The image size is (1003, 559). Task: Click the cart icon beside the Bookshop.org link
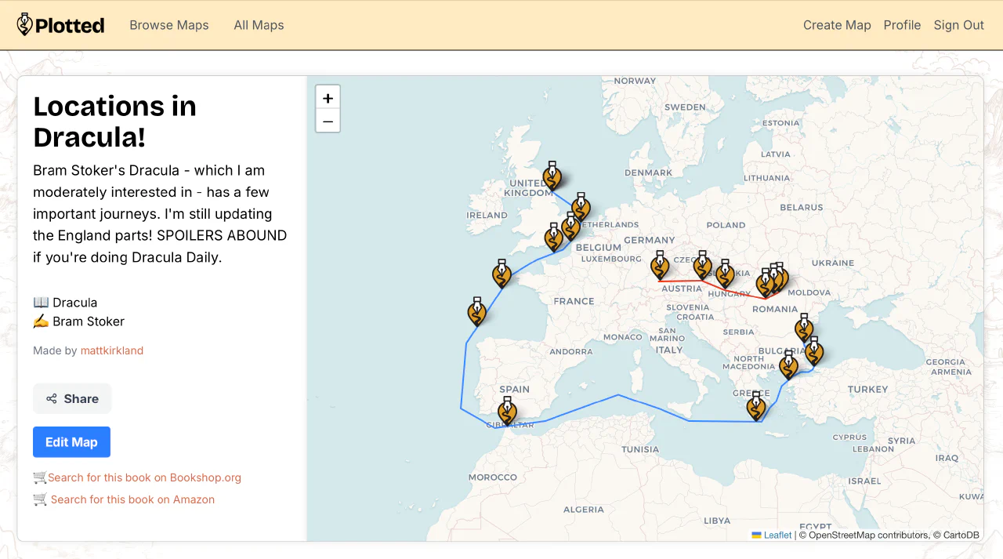pos(38,477)
